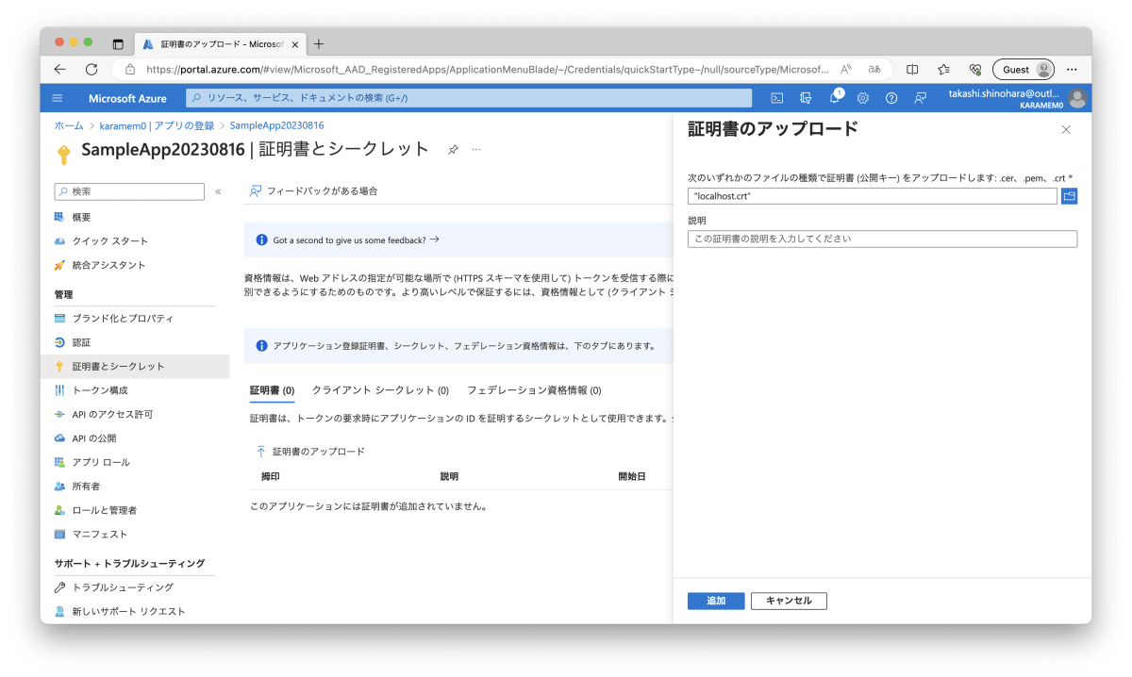Focus the 説明 description field
This screenshot has width=1132, height=677.
click(x=882, y=239)
